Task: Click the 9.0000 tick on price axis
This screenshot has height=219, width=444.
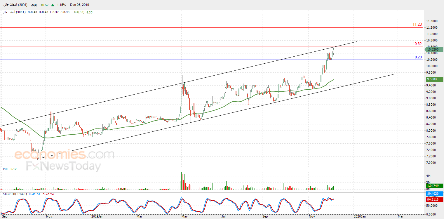Action: point(432,98)
